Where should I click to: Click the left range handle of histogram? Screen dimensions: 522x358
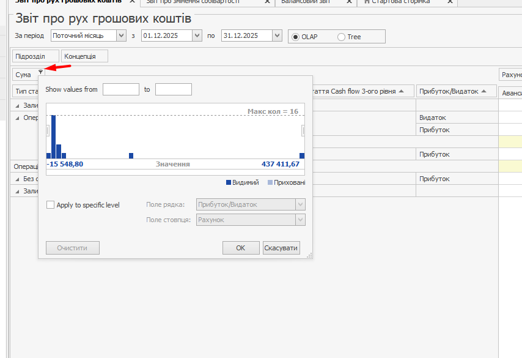point(48,130)
